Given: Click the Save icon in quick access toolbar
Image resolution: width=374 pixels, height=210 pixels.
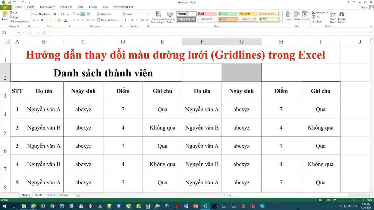Looking at the screenshot, I should coord(9,2).
